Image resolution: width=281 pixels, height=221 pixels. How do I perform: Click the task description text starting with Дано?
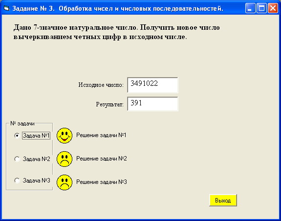117,32
